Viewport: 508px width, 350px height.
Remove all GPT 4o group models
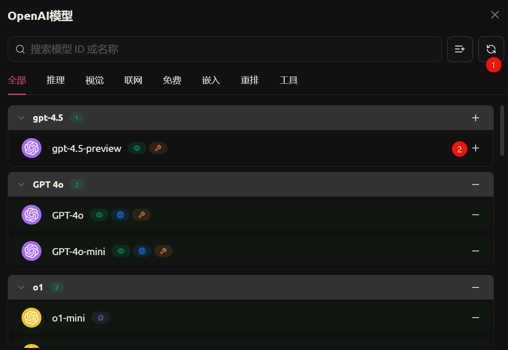(x=475, y=184)
